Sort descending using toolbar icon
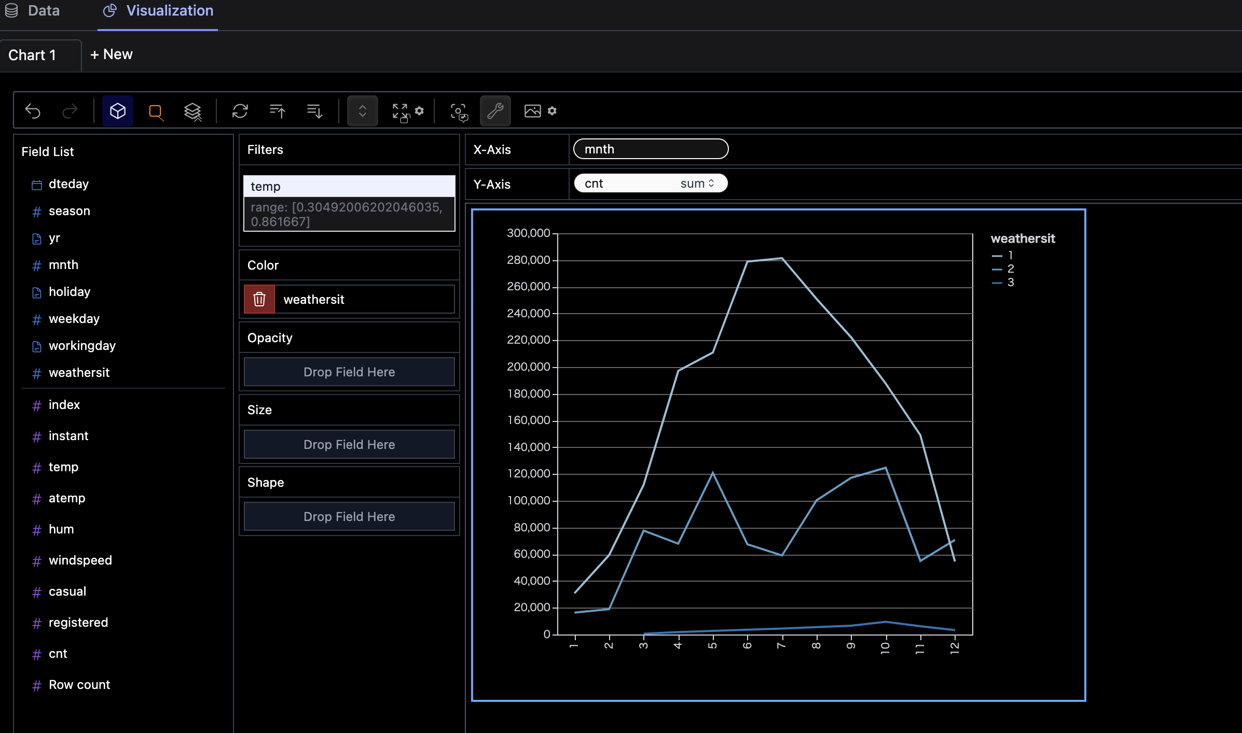 [314, 111]
